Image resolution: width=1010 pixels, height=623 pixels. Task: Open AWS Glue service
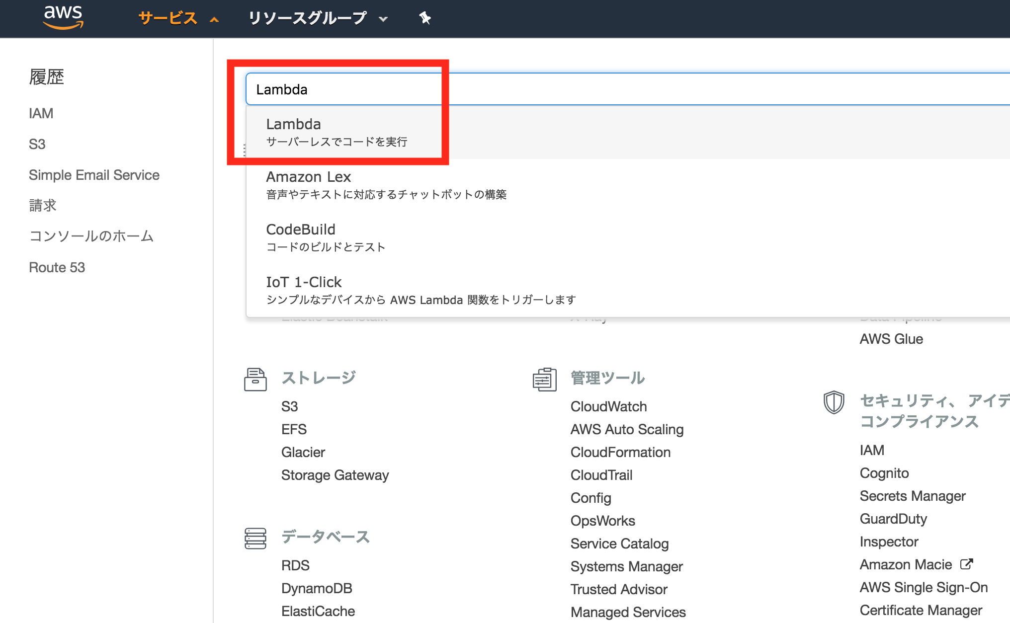click(891, 339)
